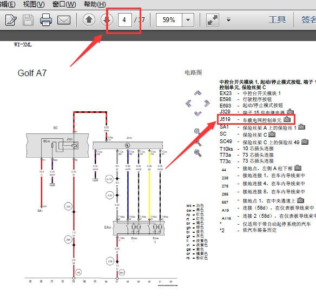
Task: Open camera photo icon for SC 保险丝架 C
Action: (x=272, y=134)
